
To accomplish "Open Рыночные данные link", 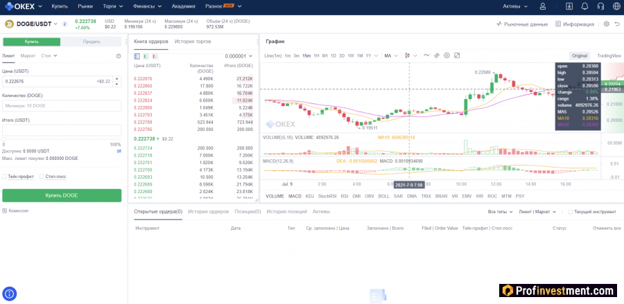I will click(x=522, y=24).
